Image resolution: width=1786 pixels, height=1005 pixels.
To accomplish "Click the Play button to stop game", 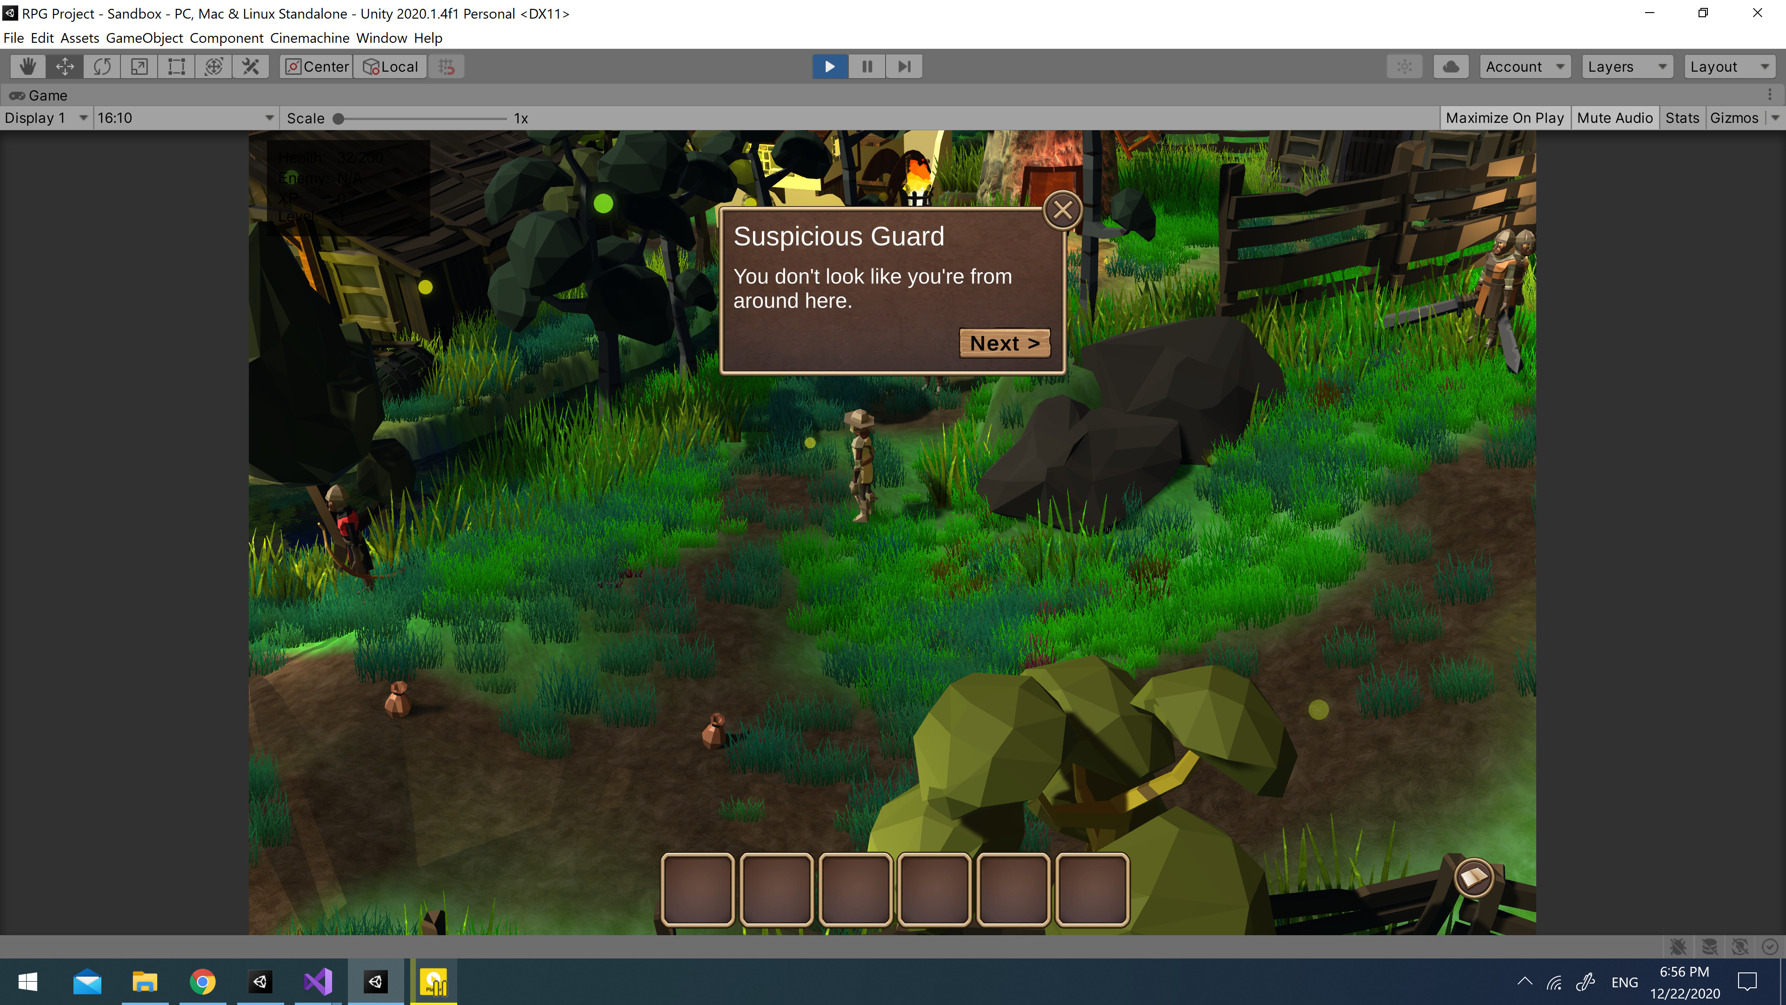I will (830, 66).
